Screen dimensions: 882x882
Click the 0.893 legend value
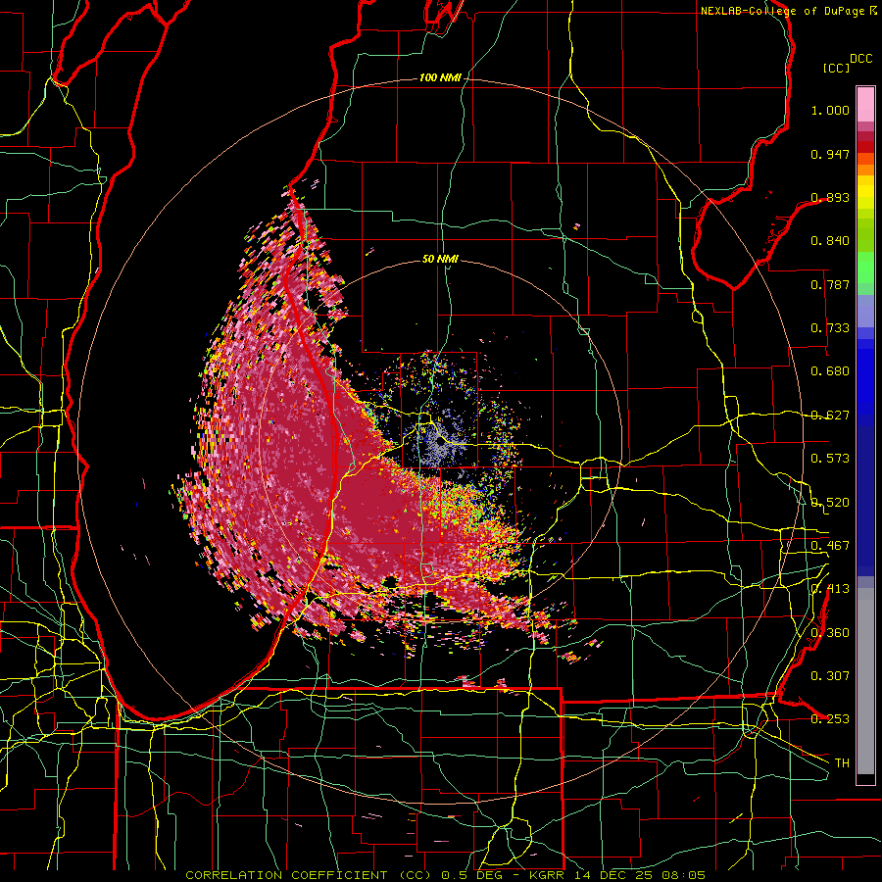coord(830,197)
